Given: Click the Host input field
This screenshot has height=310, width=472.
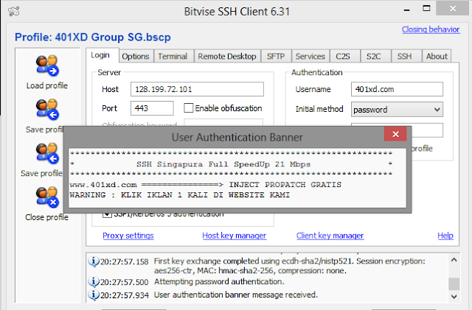Looking at the screenshot, I should pos(197,89).
